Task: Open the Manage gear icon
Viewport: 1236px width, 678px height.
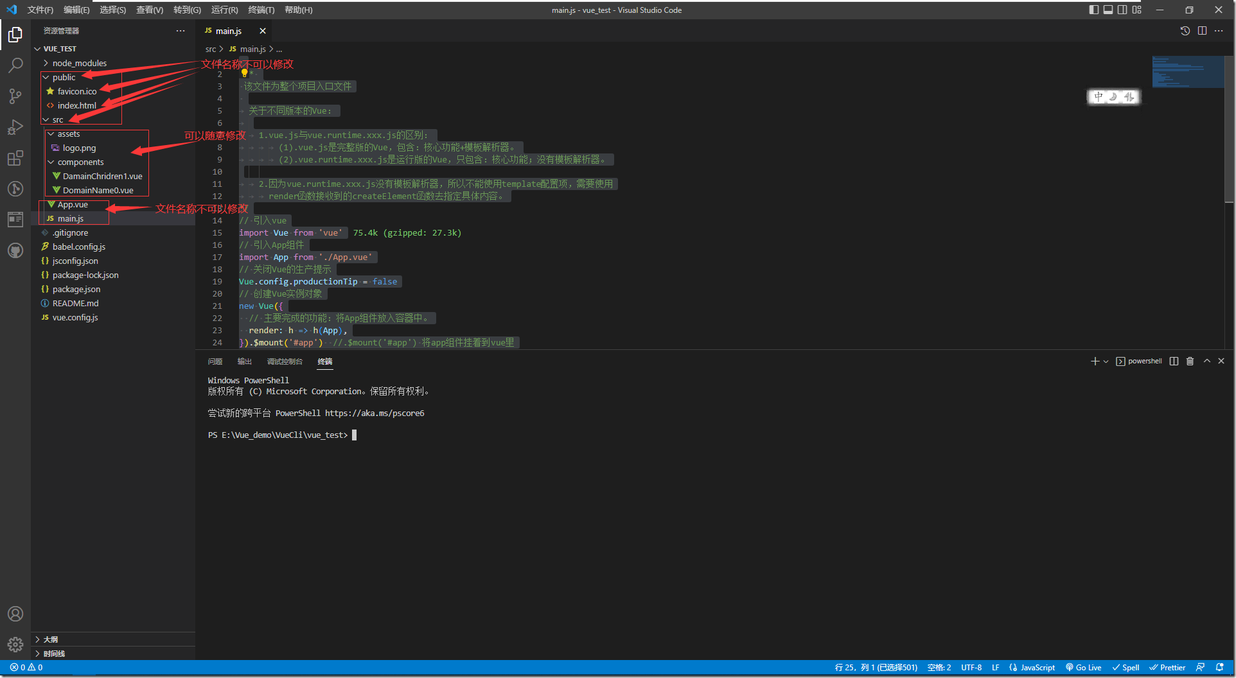Action: point(15,644)
